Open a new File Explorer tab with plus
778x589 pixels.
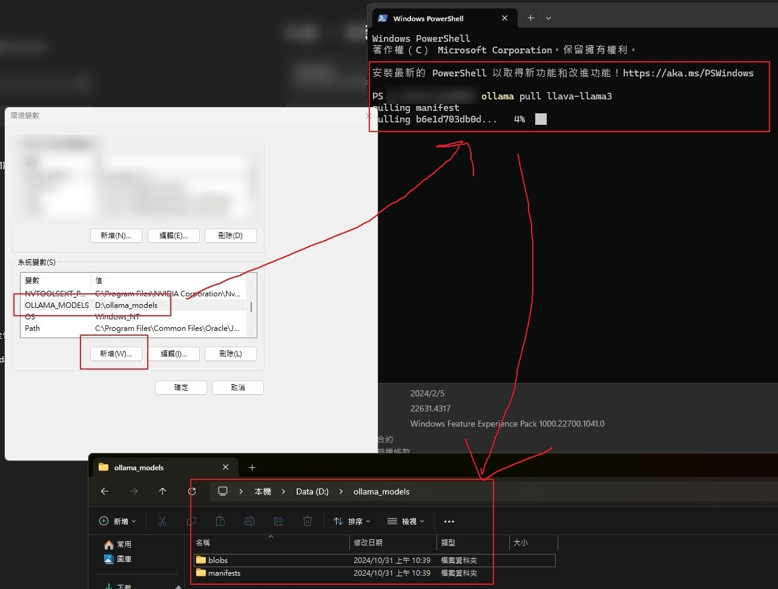(x=252, y=467)
